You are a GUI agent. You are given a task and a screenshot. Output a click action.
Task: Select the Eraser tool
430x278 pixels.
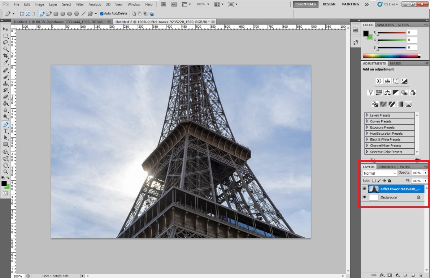coord(5,97)
